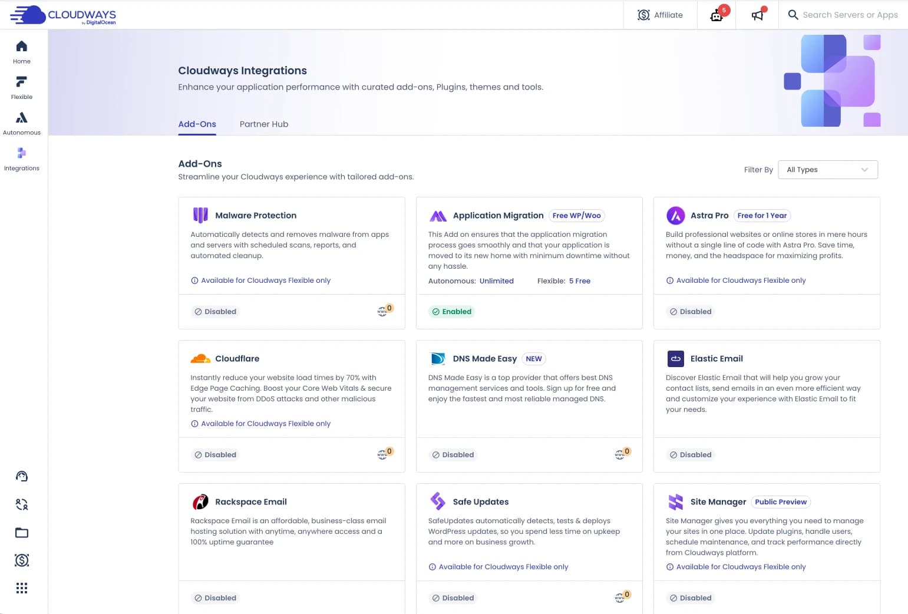Viewport: 908px width, 614px height.
Task: Go to Flexible servers in sidebar
Action: click(22, 82)
